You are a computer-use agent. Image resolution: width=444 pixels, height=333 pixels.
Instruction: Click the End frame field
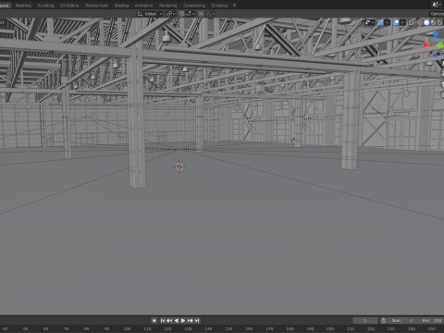click(x=431, y=320)
